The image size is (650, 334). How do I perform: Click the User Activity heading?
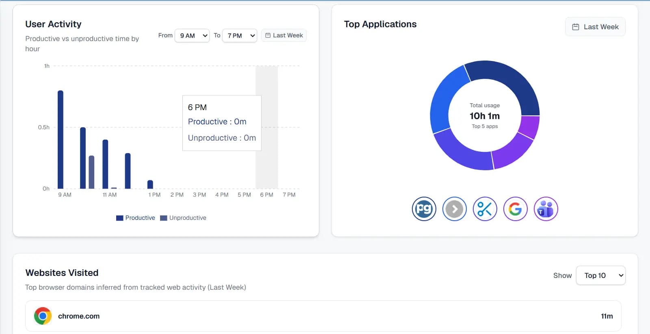pyautogui.click(x=53, y=24)
